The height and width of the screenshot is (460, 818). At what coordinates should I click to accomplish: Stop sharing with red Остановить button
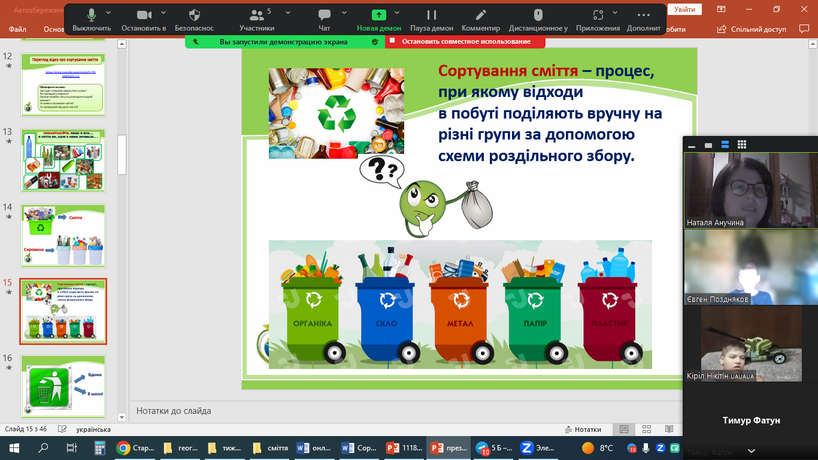465,41
